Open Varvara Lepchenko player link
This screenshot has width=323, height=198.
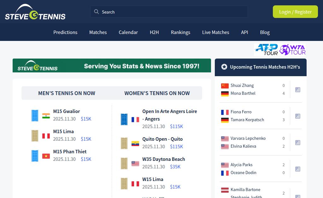248,138
